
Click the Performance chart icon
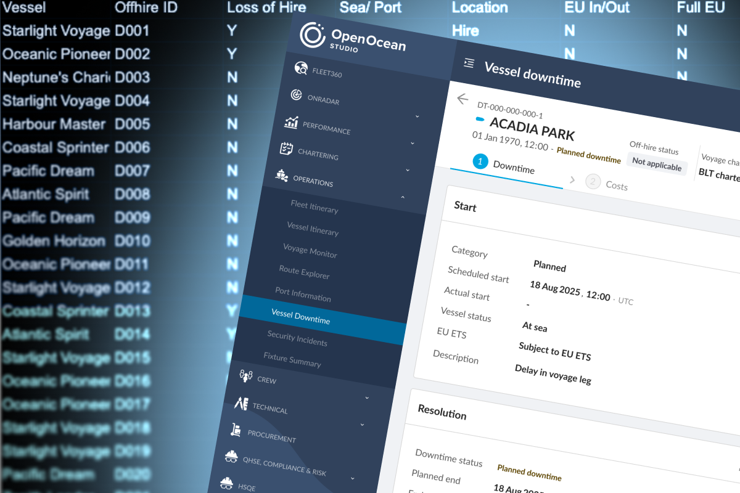[x=291, y=123]
